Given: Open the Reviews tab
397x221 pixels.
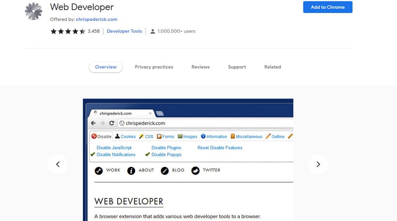Looking at the screenshot, I should coord(200,67).
